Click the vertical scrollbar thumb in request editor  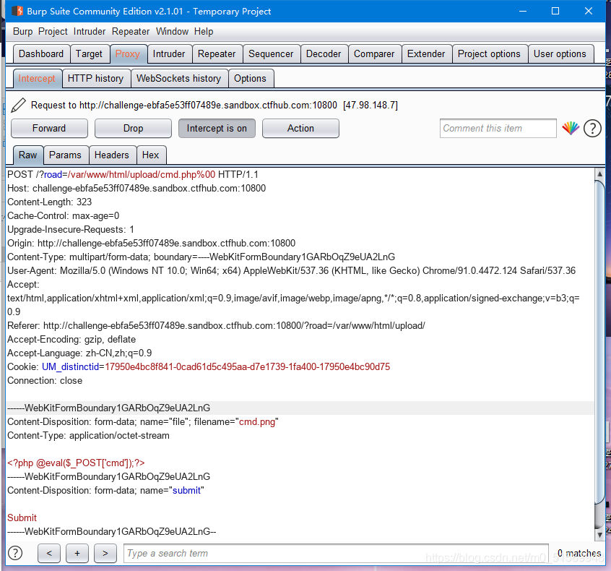(x=599, y=343)
